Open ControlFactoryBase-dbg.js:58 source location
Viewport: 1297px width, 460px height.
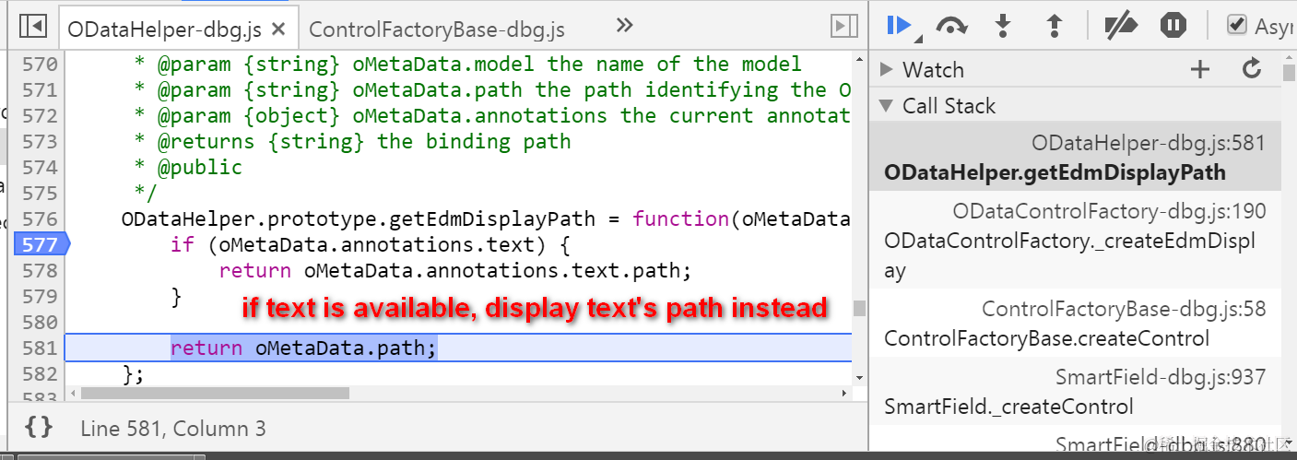[x=1124, y=309]
